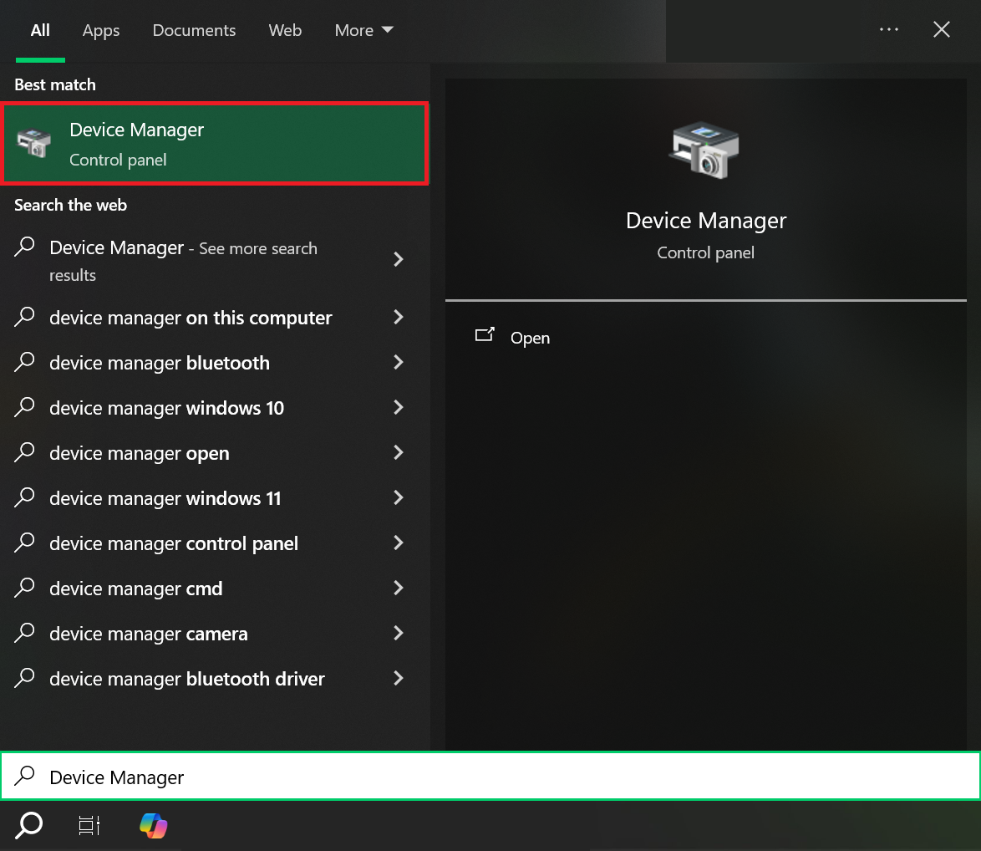Expand arrow for 'device manager cmd'
This screenshot has width=981, height=851.
tap(399, 589)
